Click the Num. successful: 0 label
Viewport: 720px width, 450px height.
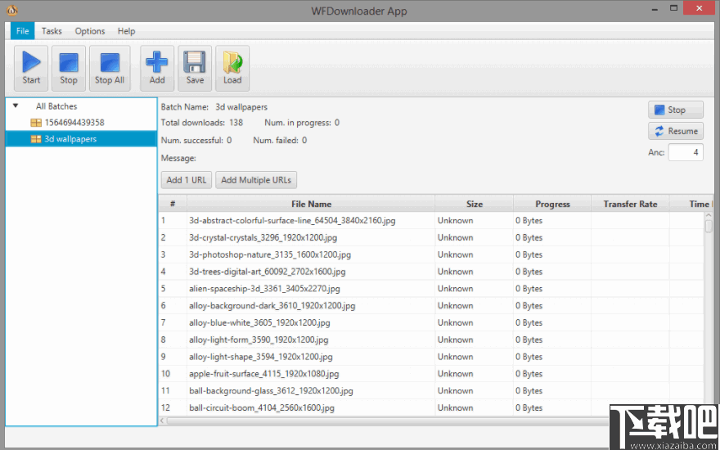(196, 140)
